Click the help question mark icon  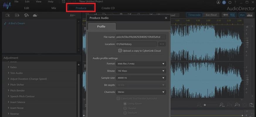235,2
